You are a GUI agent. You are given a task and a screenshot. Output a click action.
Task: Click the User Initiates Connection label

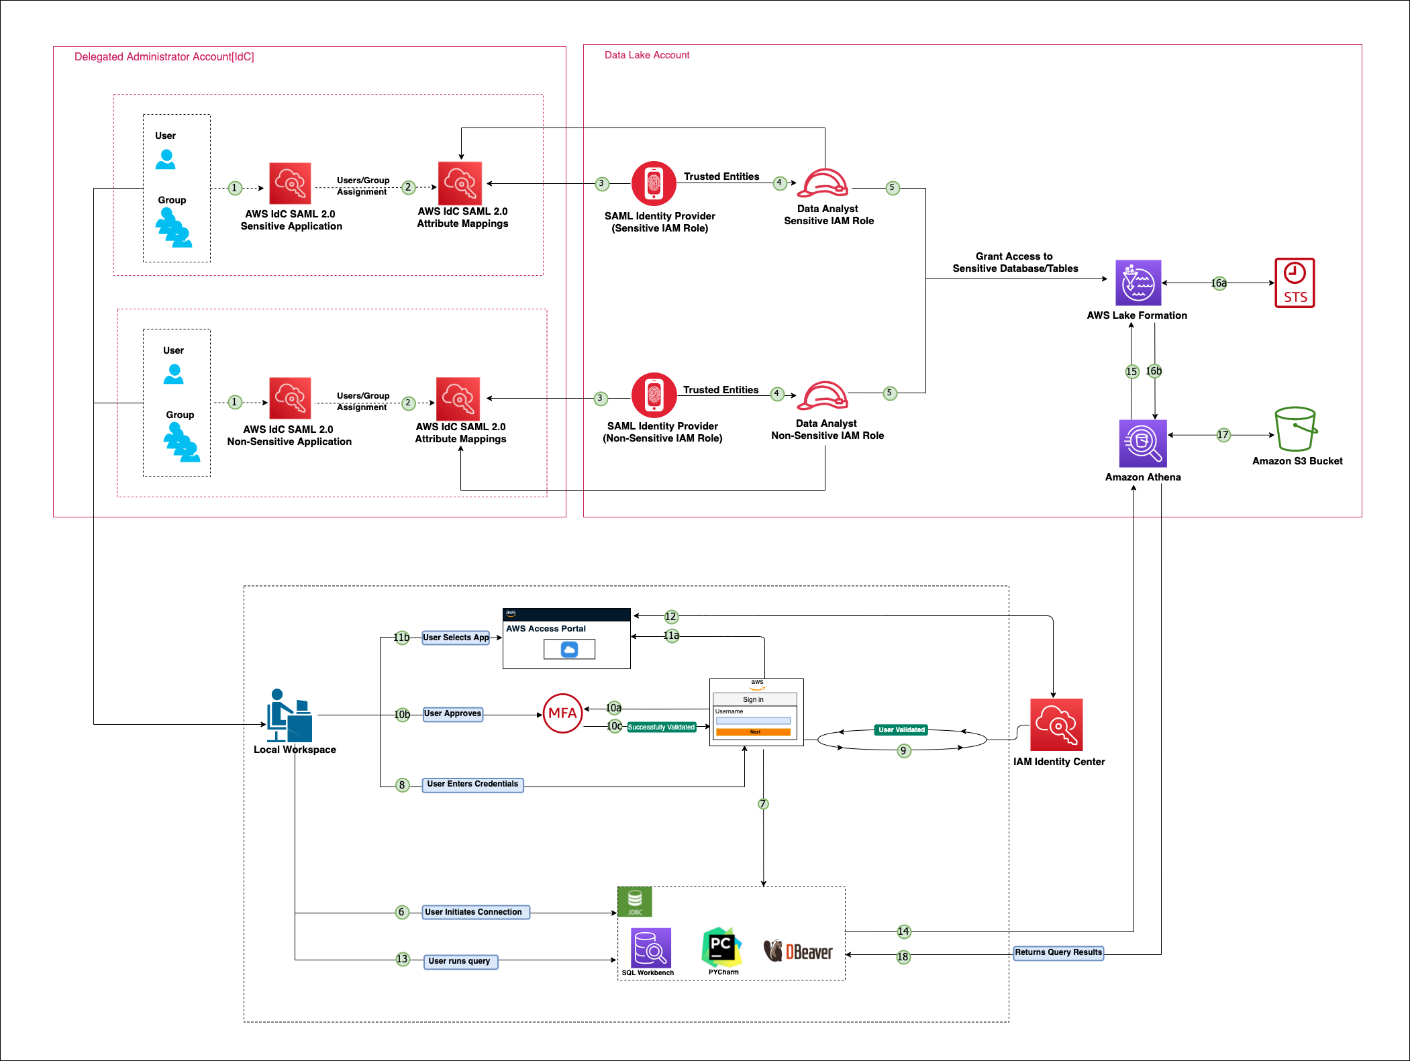476,912
